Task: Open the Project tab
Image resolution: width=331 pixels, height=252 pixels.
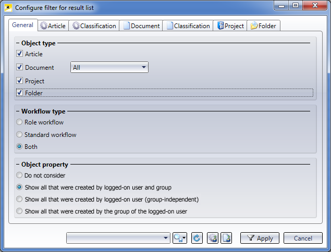Action: (230, 26)
